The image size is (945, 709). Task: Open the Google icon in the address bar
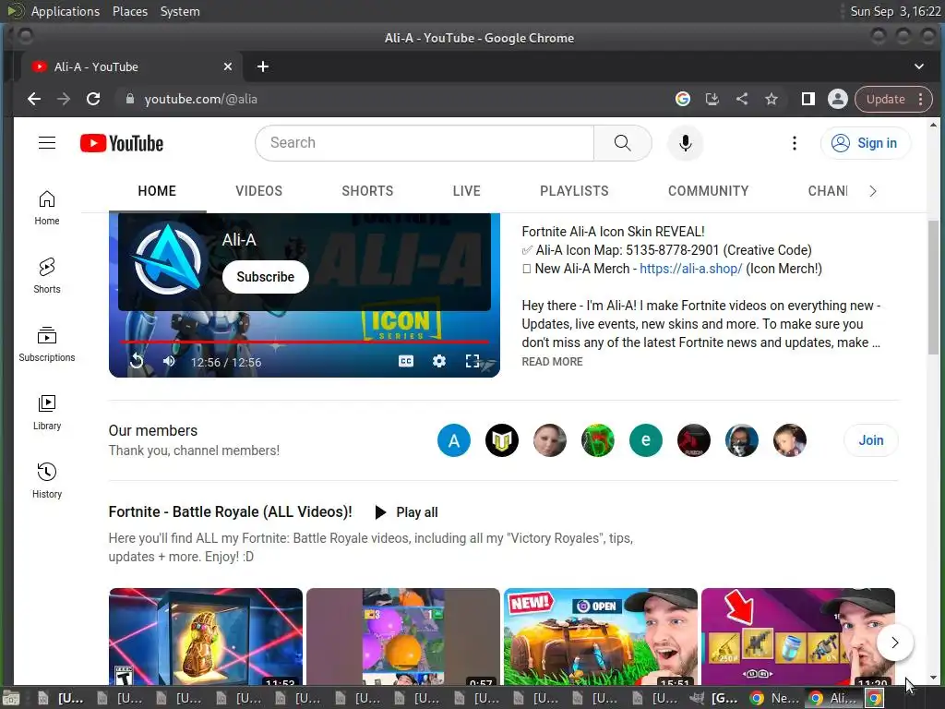(x=683, y=99)
